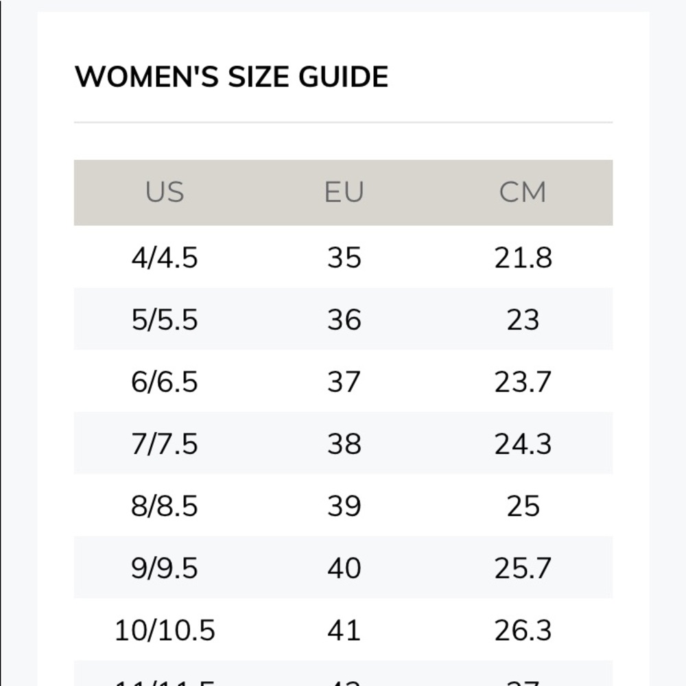Click the 25.7 cm value
The width and height of the screenshot is (686, 686).
(523, 568)
